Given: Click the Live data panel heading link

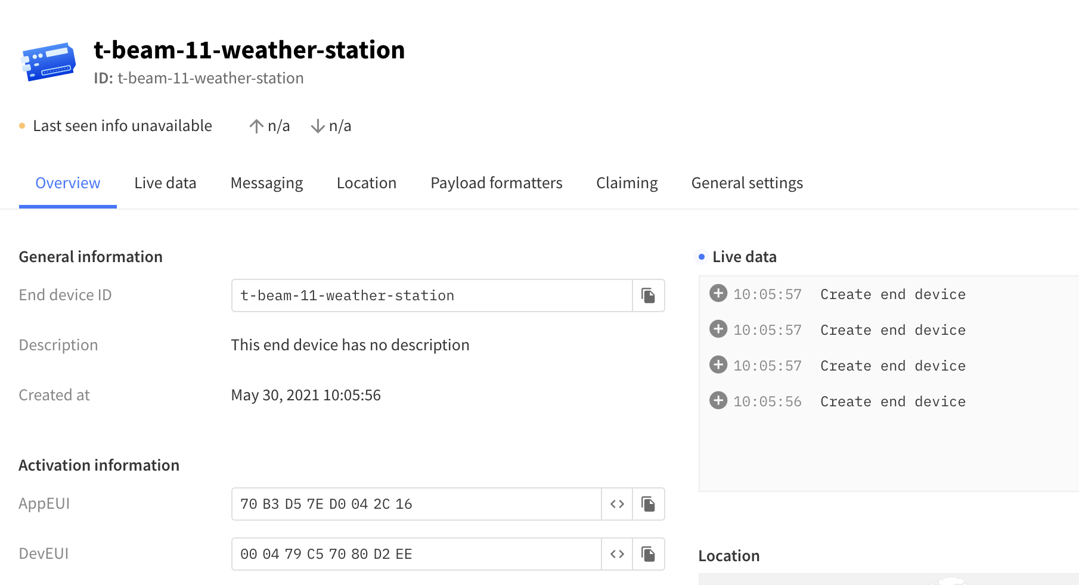Looking at the screenshot, I should coord(744,257).
